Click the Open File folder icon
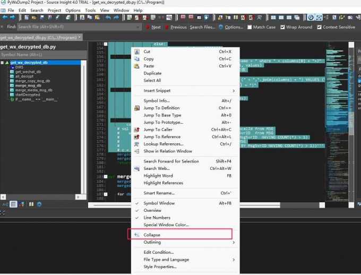 (x=34, y=18)
